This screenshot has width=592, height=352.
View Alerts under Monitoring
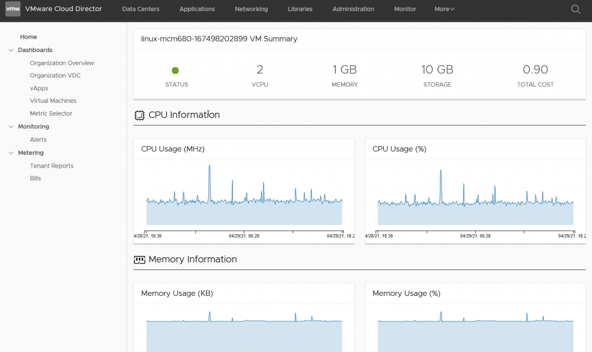[38, 139]
